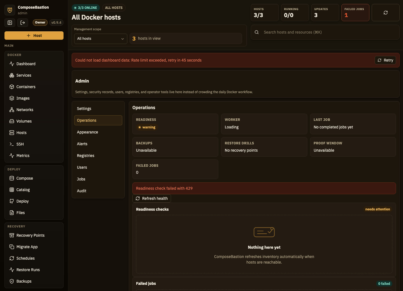Click the Volumes drive icon
Viewport: 403px width, 291px height.
[x=12, y=121]
